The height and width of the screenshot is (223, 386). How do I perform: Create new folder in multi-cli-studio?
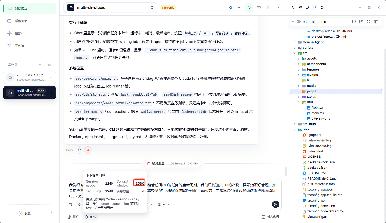(x=361, y=21)
